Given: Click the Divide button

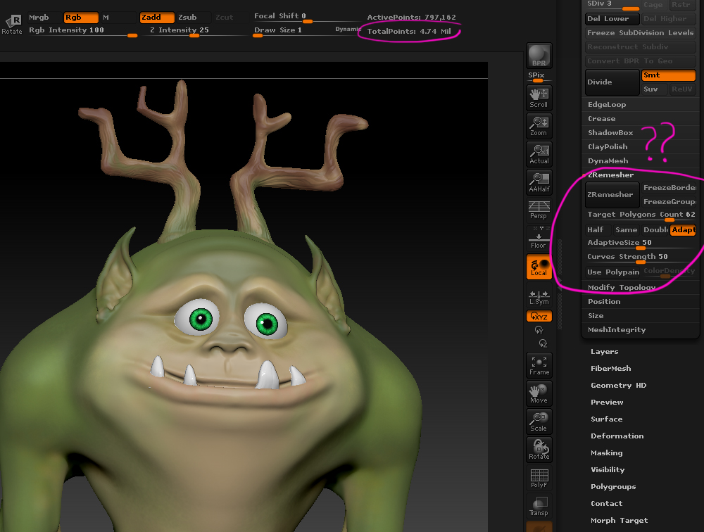Looking at the screenshot, I should click(x=612, y=82).
